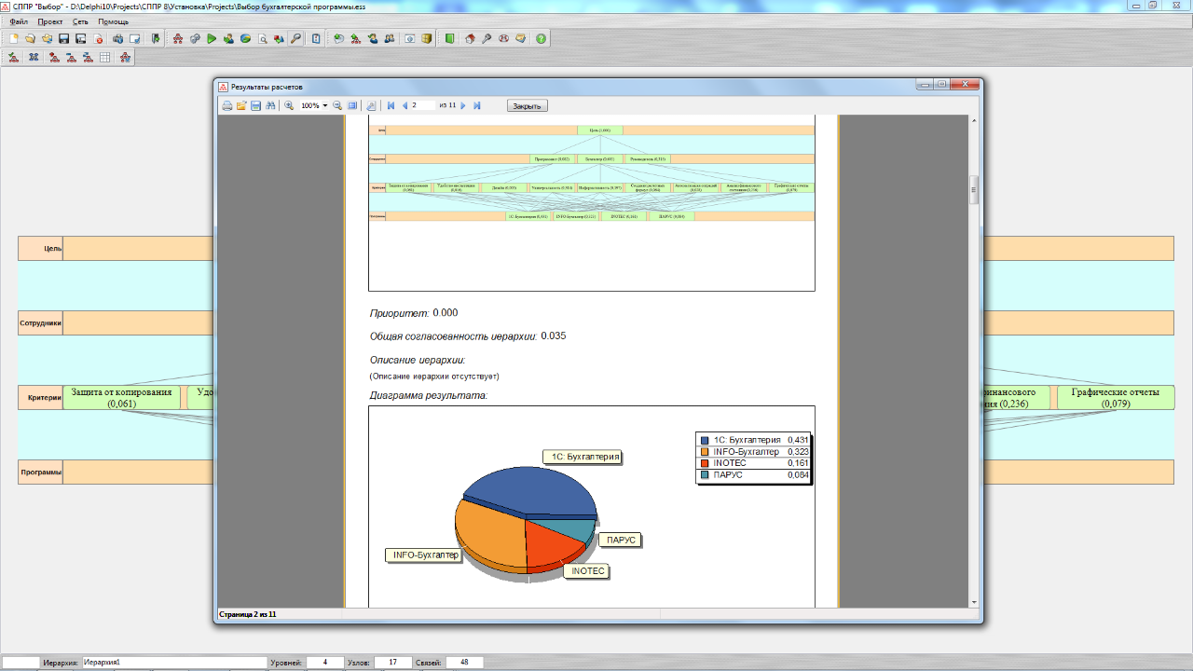1193x671 pixels.
Task: Jump to the last report page
Action: point(477,106)
